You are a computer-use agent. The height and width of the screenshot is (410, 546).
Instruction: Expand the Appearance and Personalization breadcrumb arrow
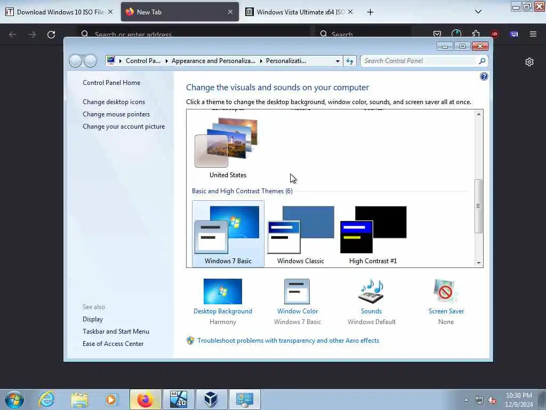coord(261,61)
